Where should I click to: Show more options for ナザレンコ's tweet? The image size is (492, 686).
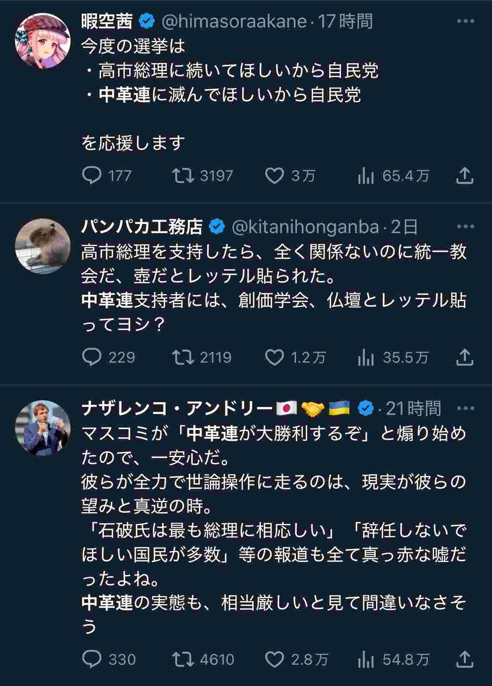[x=466, y=408]
